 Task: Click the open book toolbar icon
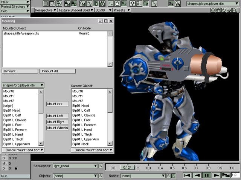(102, 4)
